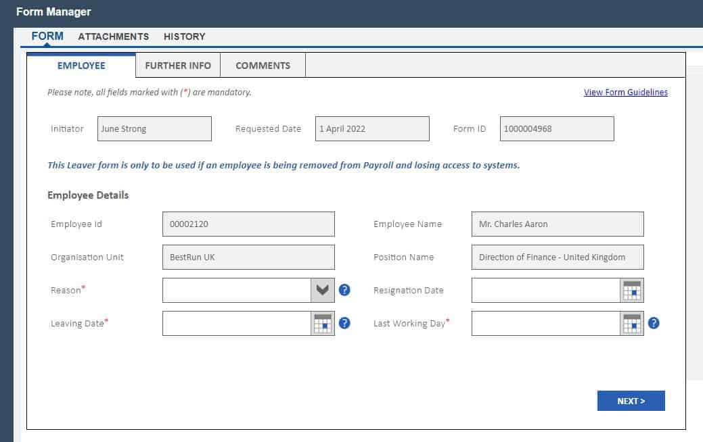This screenshot has height=442, width=703.
Task: Show help for Last Working Day field
Action: point(654,323)
